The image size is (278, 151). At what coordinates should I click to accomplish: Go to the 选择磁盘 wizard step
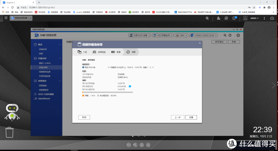tap(99, 52)
